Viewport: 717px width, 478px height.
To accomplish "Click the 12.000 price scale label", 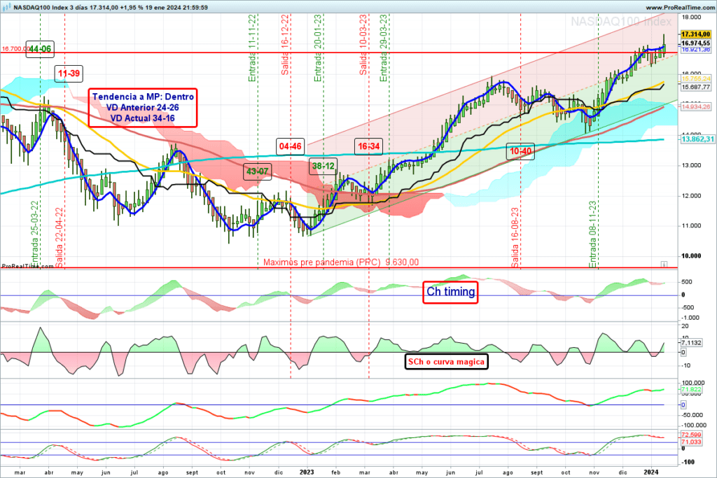I will pos(691,196).
